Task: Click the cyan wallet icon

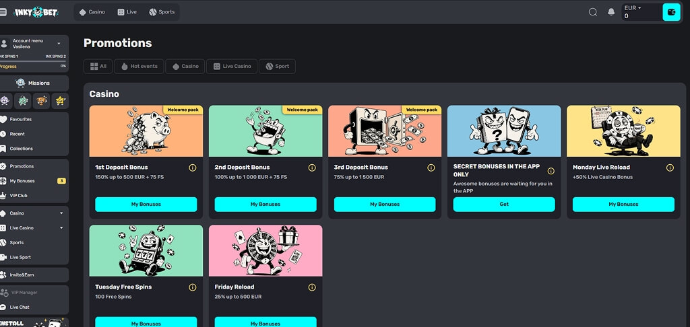Action: 672,12
